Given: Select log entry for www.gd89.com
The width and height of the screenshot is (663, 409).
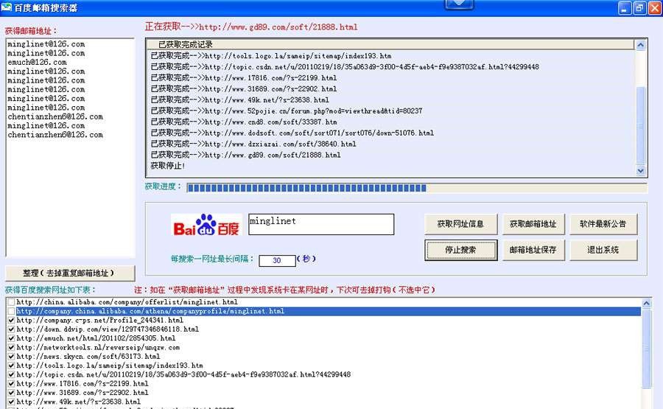Looking at the screenshot, I should tap(245, 155).
